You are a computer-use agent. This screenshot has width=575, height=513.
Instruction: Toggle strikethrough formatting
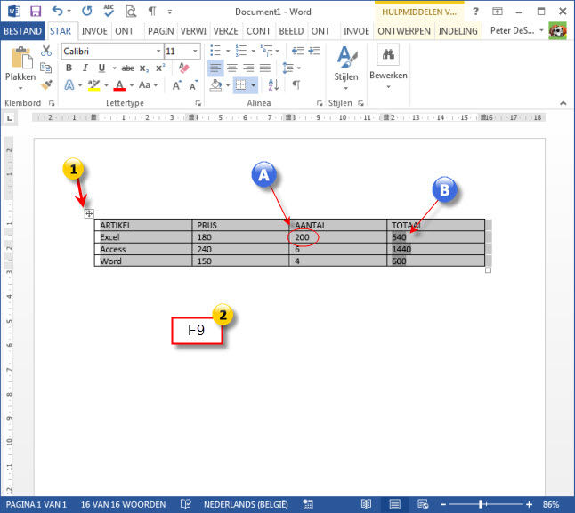point(127,68)
